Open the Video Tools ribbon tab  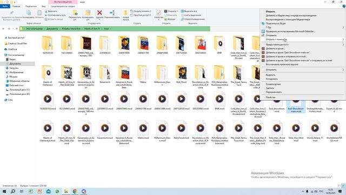pyautogui.click(x=63, y=6)
